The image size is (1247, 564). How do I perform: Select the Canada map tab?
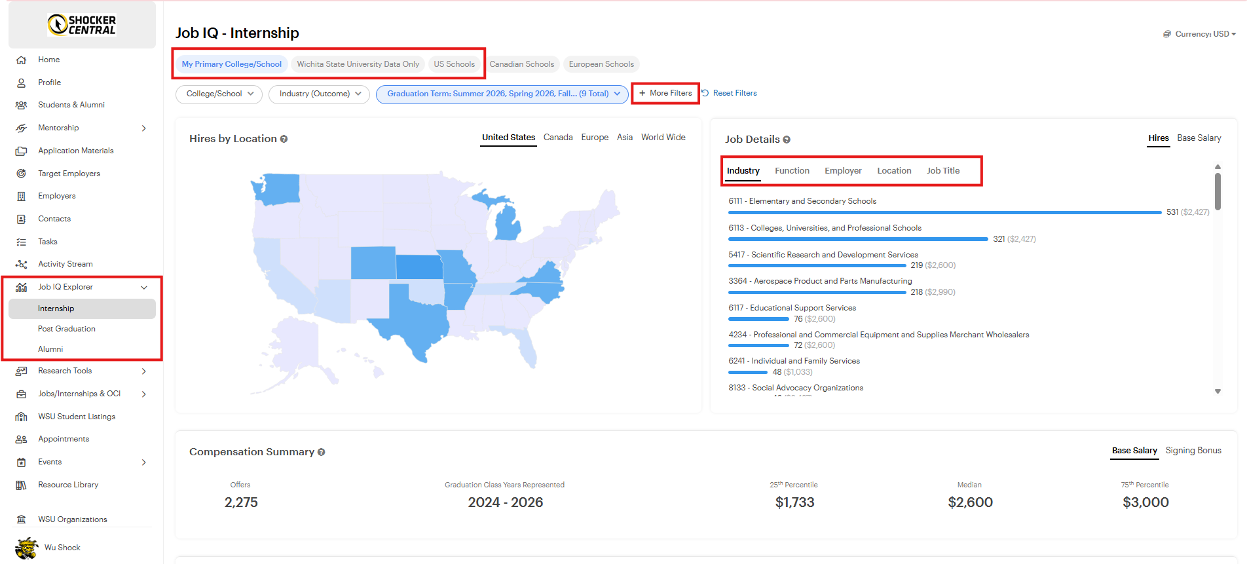click(558, 138)
